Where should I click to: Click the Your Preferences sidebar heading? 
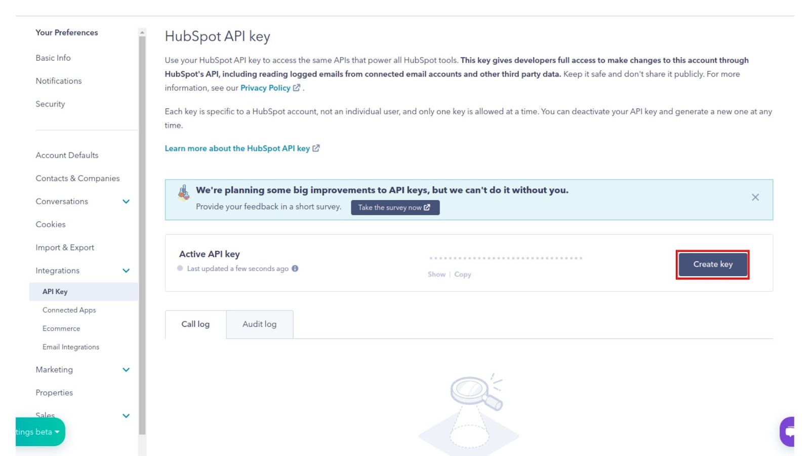[67, 32]
